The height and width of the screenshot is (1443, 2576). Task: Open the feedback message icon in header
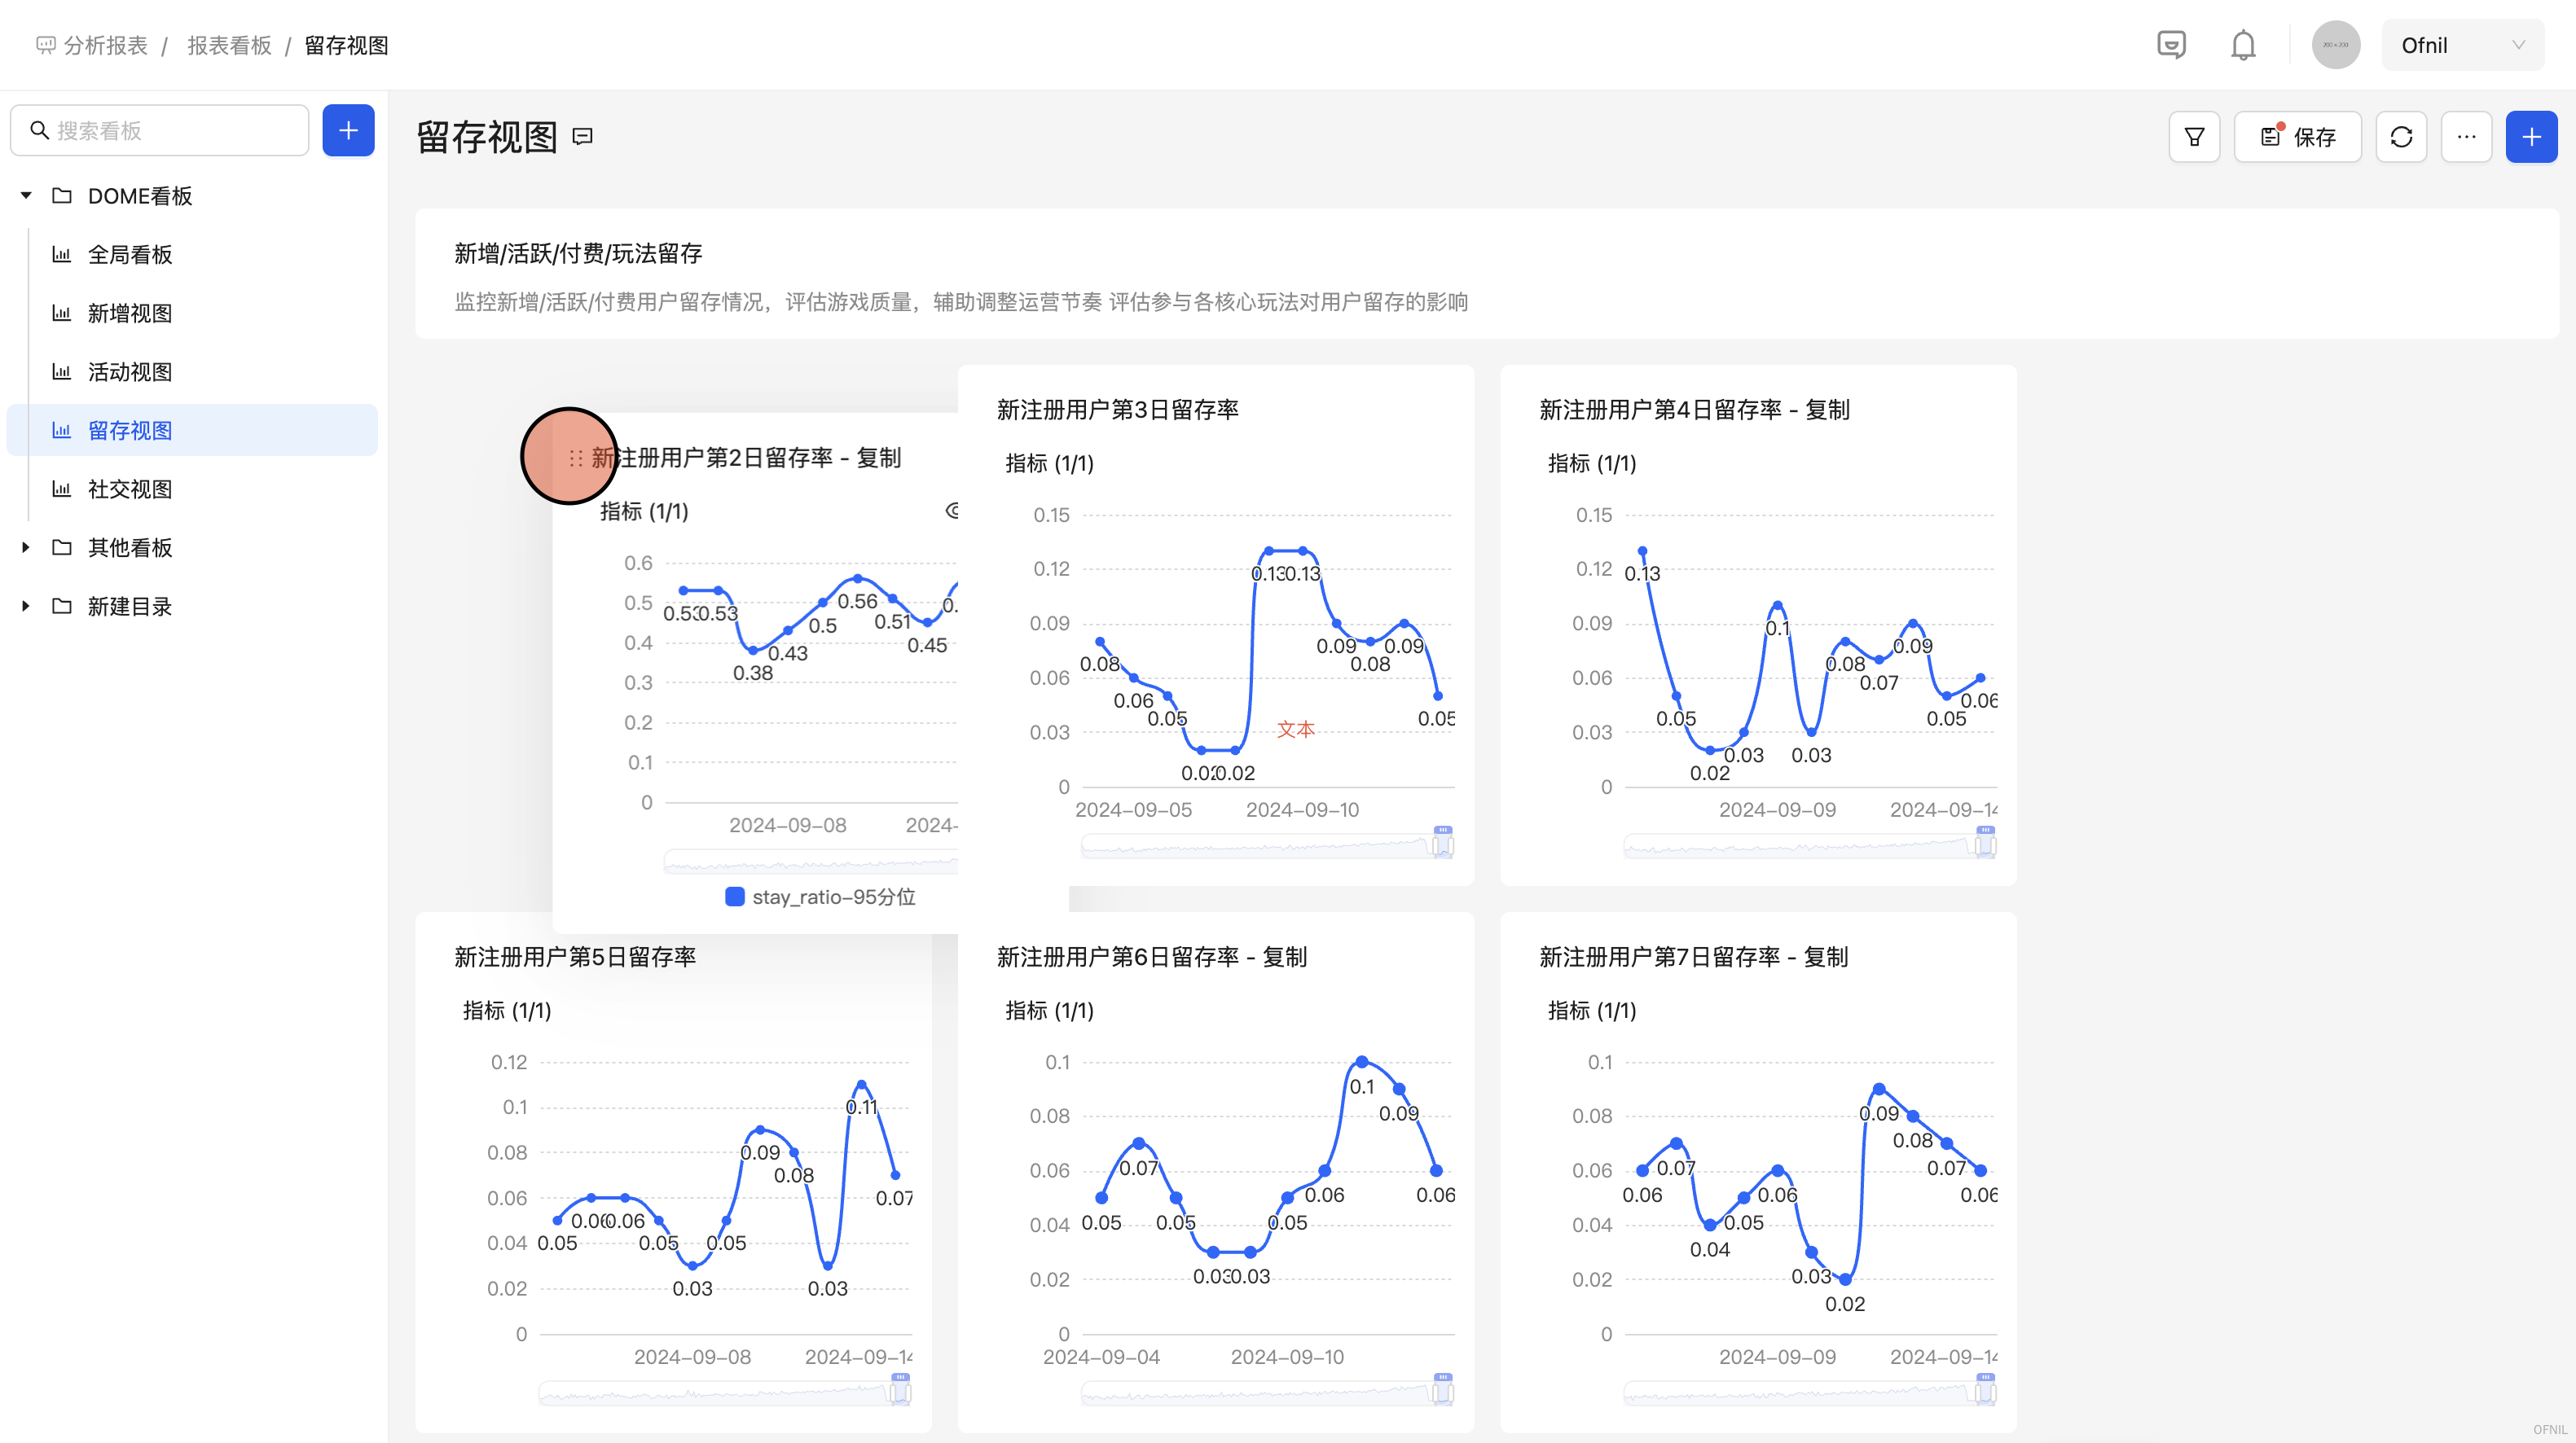coord(2171,46)
